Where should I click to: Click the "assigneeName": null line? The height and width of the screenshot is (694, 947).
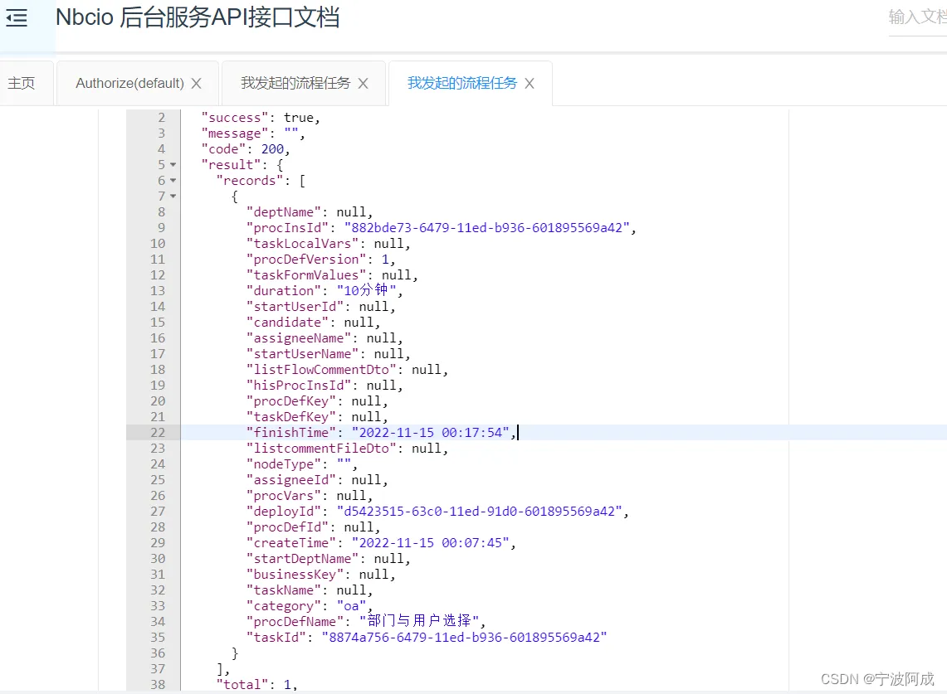pyautogui.click(x=325, y=338)
